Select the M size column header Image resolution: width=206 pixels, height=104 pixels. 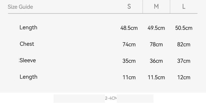tap(156, 6)
